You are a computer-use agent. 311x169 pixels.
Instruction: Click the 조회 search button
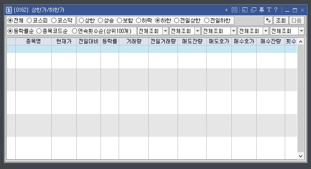(281, 20)
